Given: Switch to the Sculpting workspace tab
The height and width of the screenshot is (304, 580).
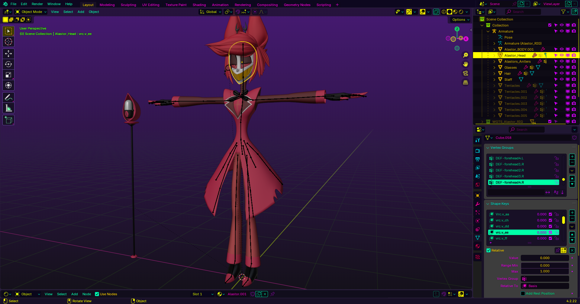Looking at the screenshot, I should pos(128,5).
